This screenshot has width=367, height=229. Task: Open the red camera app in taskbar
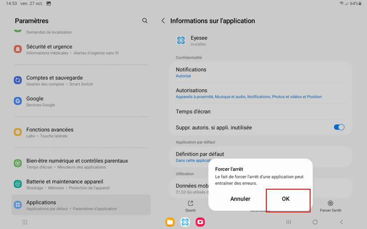[x=200, y=222]
